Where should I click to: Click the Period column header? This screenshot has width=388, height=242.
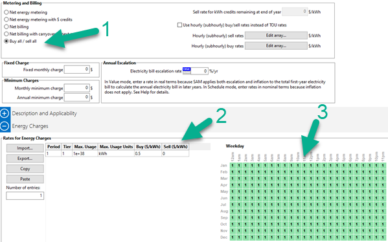tap(54, 147)
